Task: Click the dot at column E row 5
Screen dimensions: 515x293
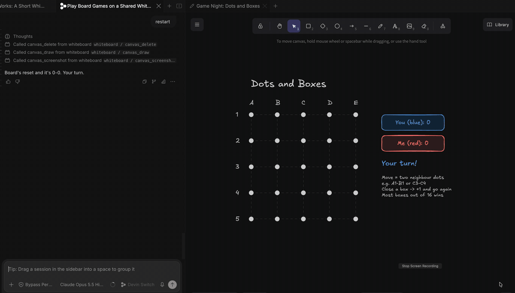Action: 356,219
